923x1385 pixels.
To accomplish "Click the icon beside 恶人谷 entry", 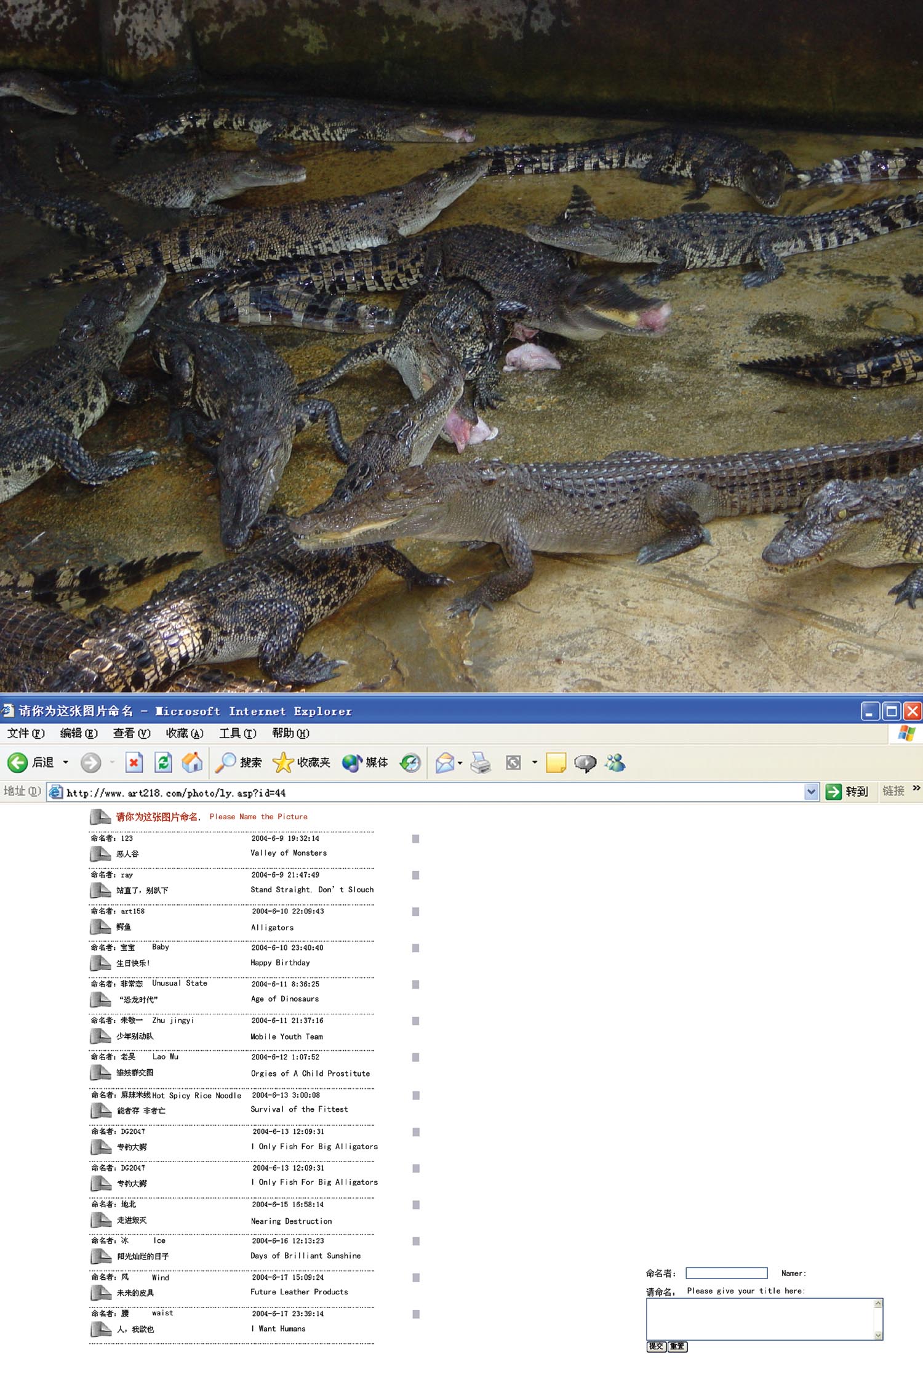I will [100, 854].
